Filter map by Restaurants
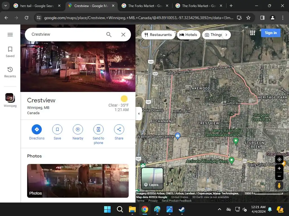289x216 pixels. tap(158, 35)
